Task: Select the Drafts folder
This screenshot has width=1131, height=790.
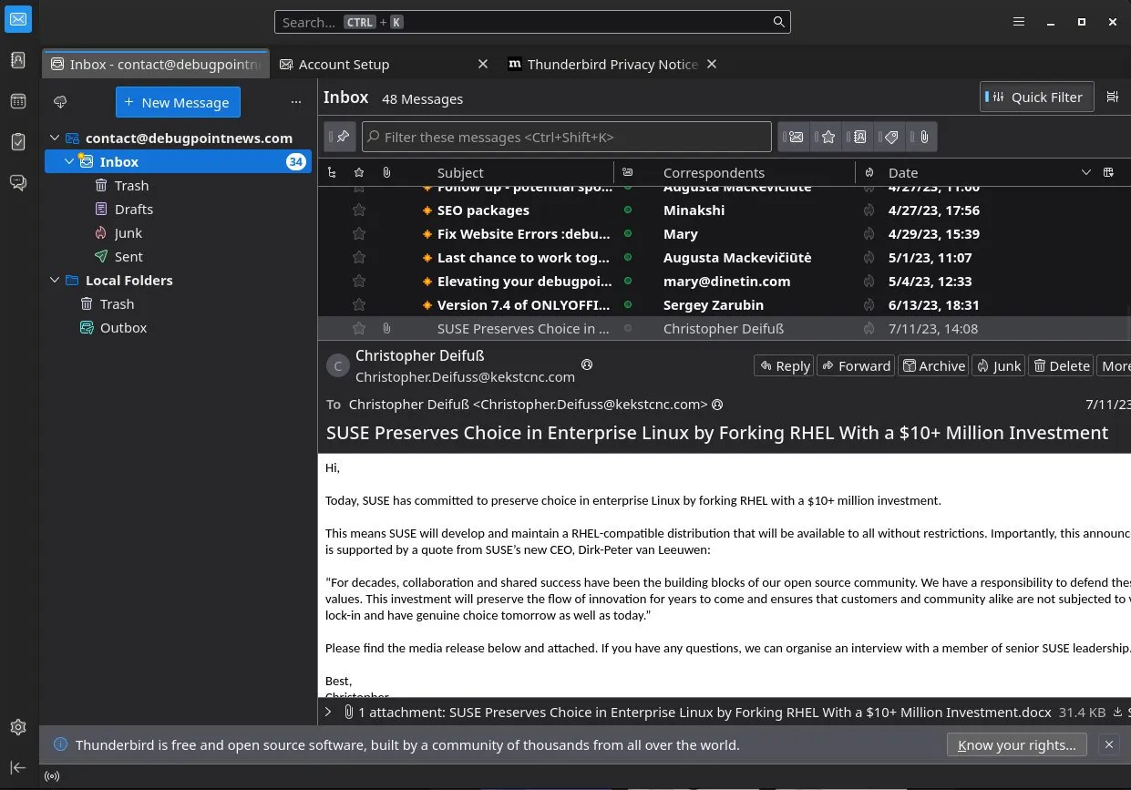Action: pos(133,210)
